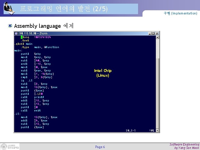The width and height of the screenshot is (200, 150).
Task: Click the '.L5:' label
Action: click(x=17, y=114)
